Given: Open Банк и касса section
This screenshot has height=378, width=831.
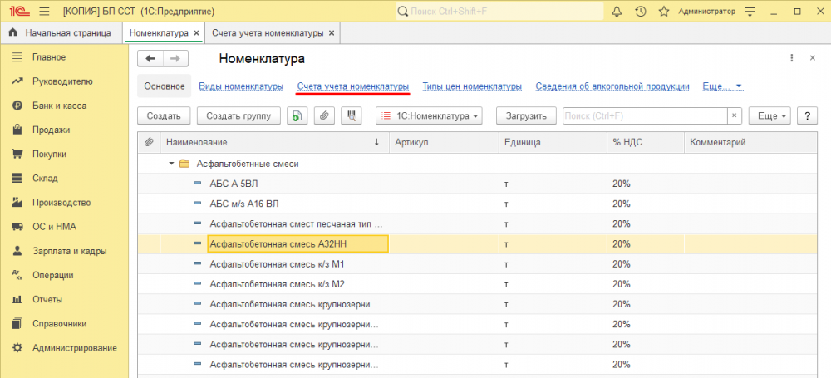Looking at the screenshot, I should pyautogui.click(x=59, y=106).
